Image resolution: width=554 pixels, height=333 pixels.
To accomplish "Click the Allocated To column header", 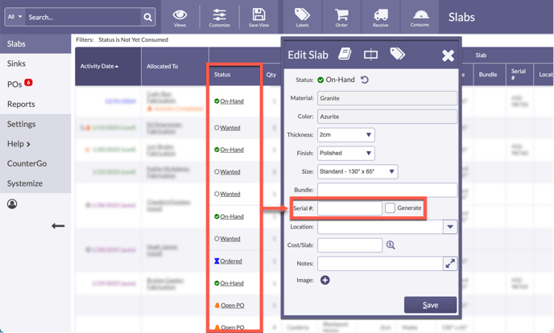I will [x=162, y=66].
